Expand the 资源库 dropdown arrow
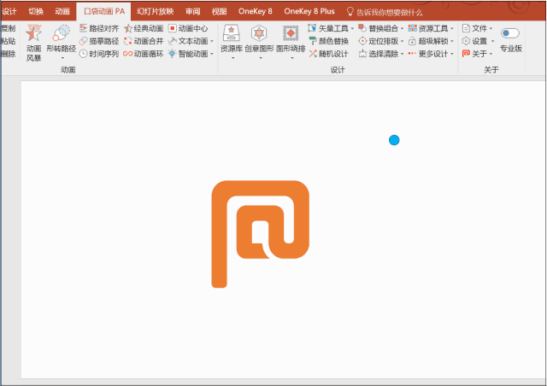 coord(233,58)
